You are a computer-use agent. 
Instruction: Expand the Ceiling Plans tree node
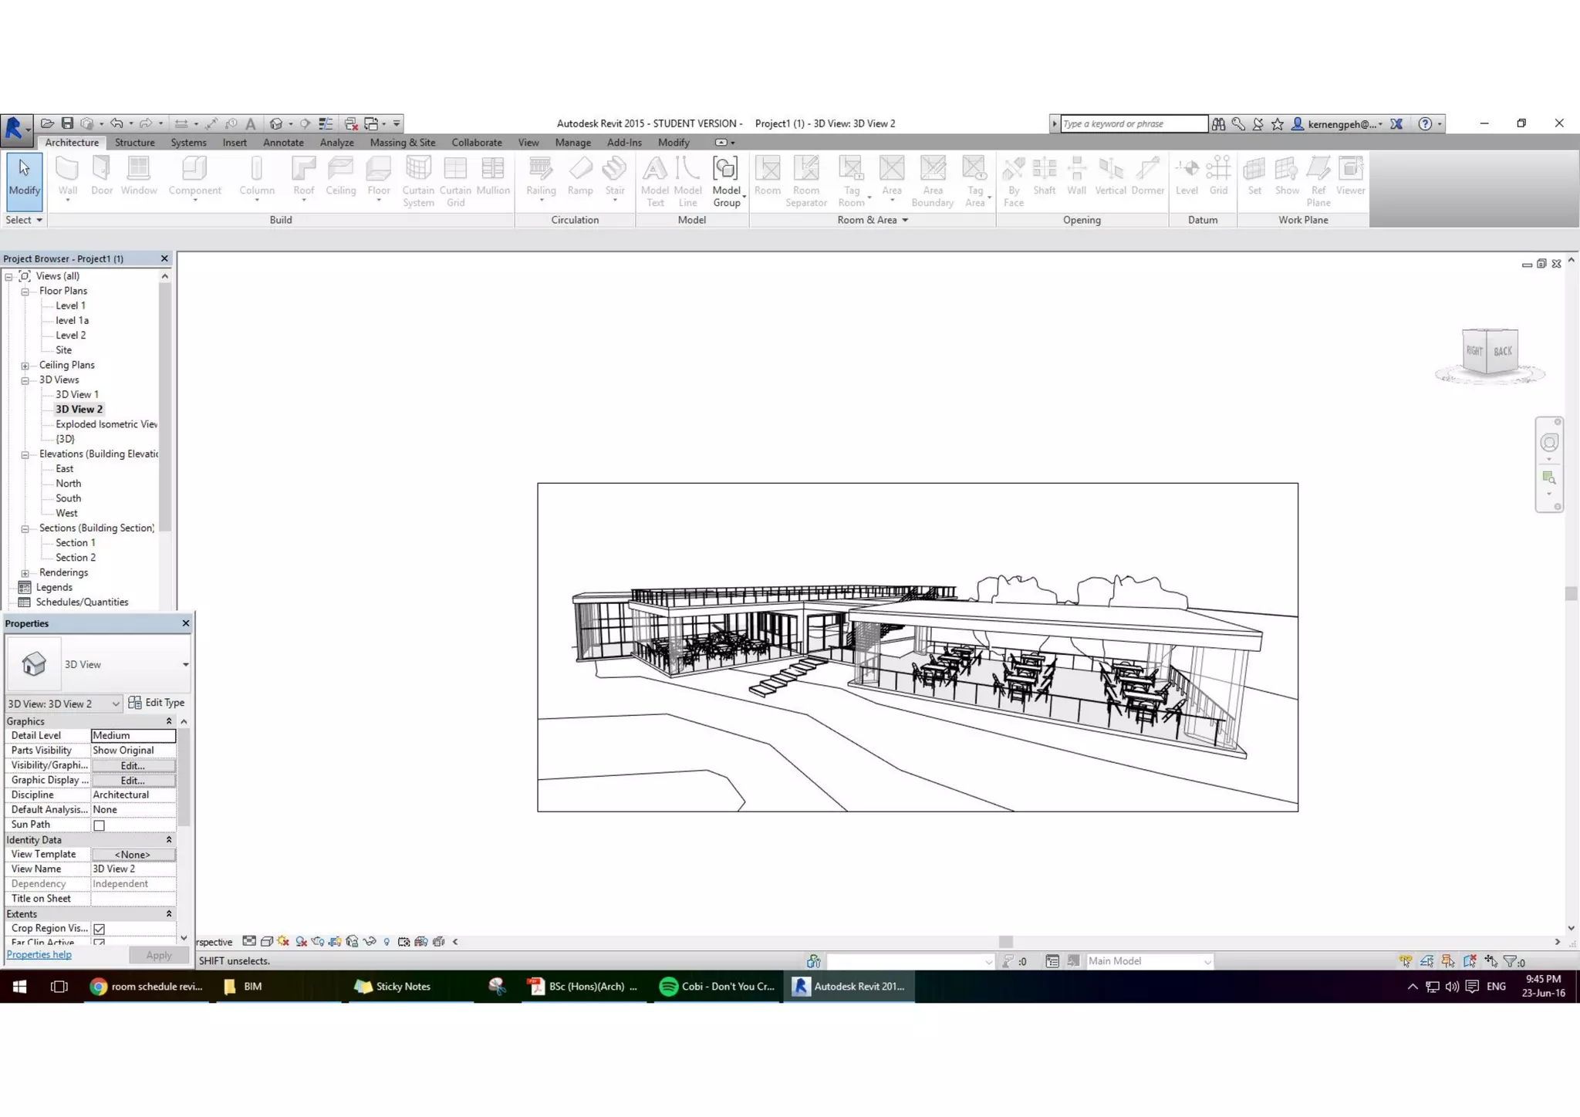[x=25, y=366]
